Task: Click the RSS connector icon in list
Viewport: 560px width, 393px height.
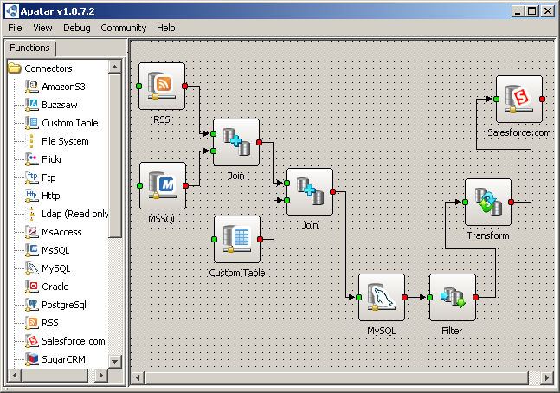Action: click(x=32, y=323)
